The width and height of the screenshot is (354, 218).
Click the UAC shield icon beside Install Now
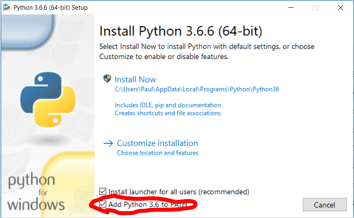click(x=107, y=79)
